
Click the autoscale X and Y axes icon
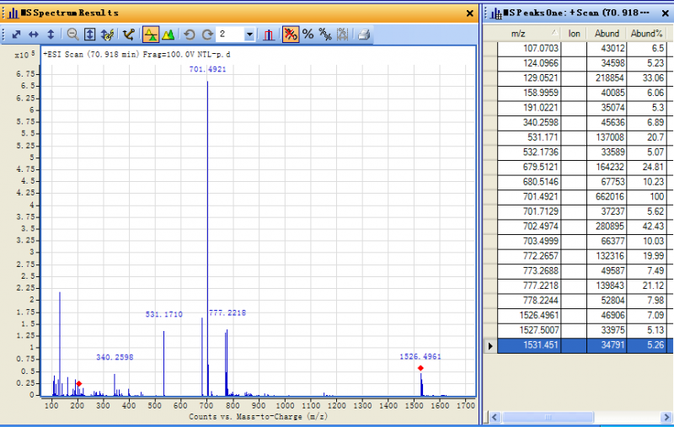point(16,35)
